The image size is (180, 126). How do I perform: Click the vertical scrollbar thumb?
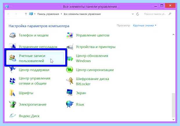click(173, 105)
